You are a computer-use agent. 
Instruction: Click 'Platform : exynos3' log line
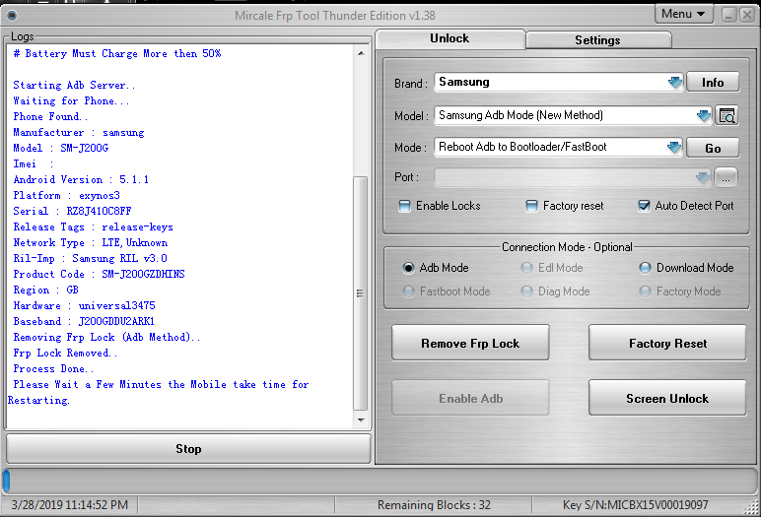pos(66,195)
